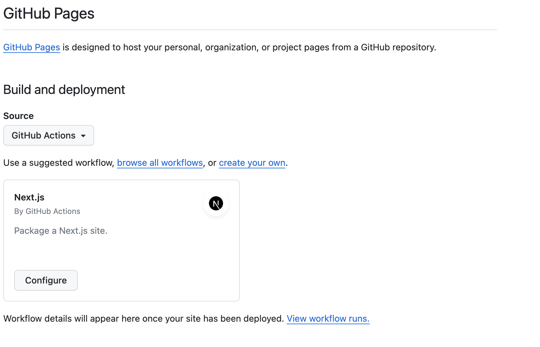Click the Next.js card title
The image size is (540, 347).
(x=29, y=197)
